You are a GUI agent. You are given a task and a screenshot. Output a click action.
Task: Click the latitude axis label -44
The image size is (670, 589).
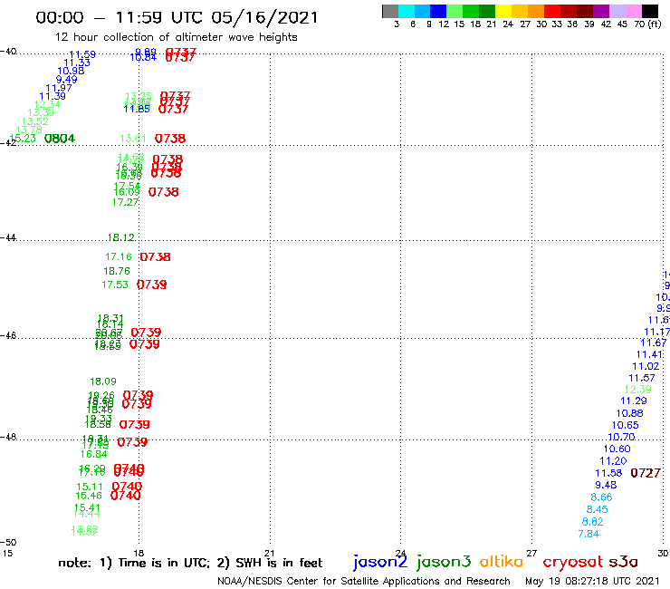(x=8, y=237)
